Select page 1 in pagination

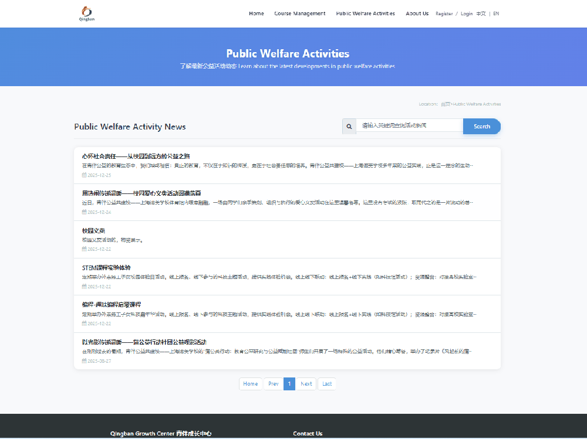click(x=289, y=384)
